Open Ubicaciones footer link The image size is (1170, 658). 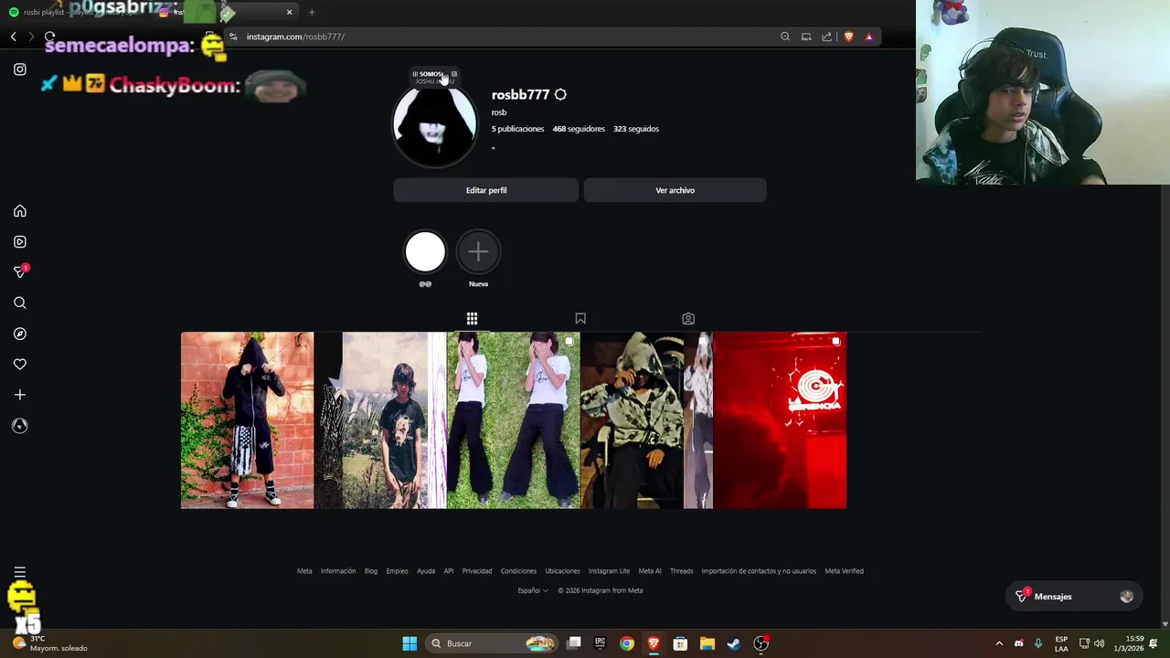(562, 571)
